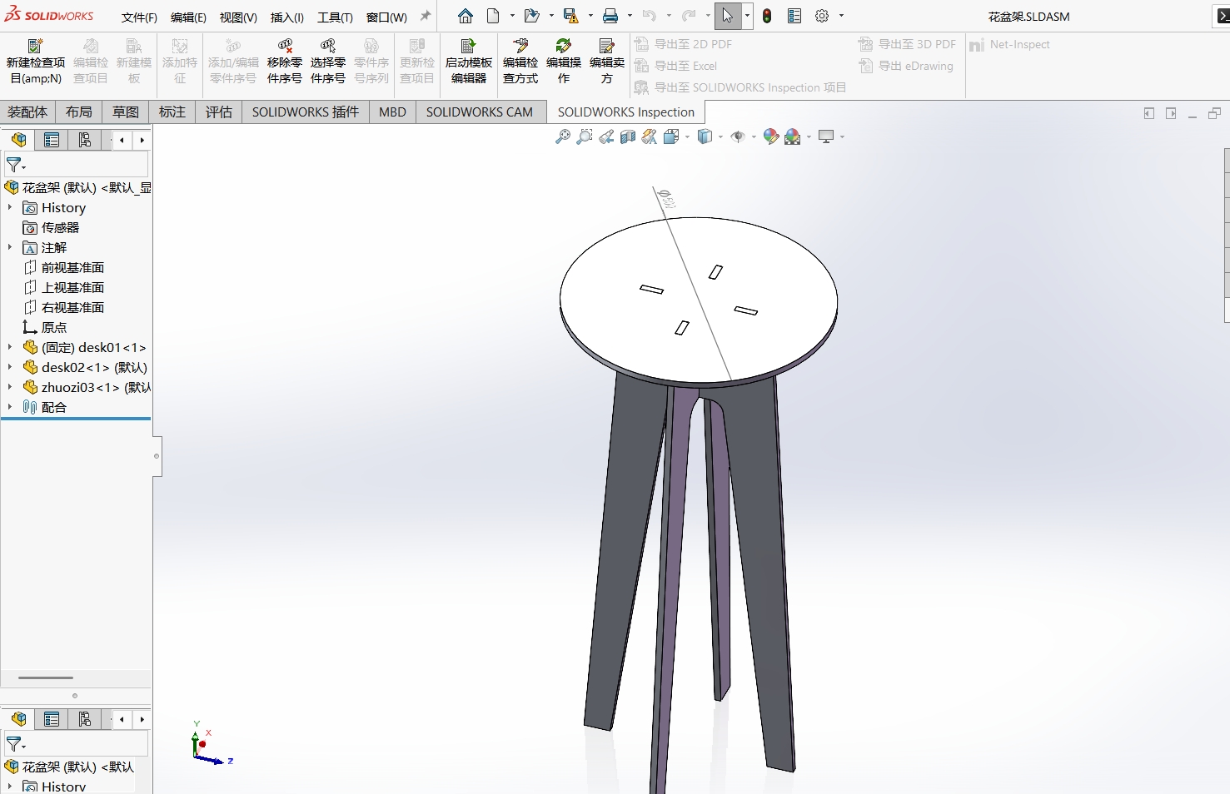This screenshot has height=794, width=1230.
Task: Click Zoom to Fit in view toolbar
Action: [x=563, y=136]
